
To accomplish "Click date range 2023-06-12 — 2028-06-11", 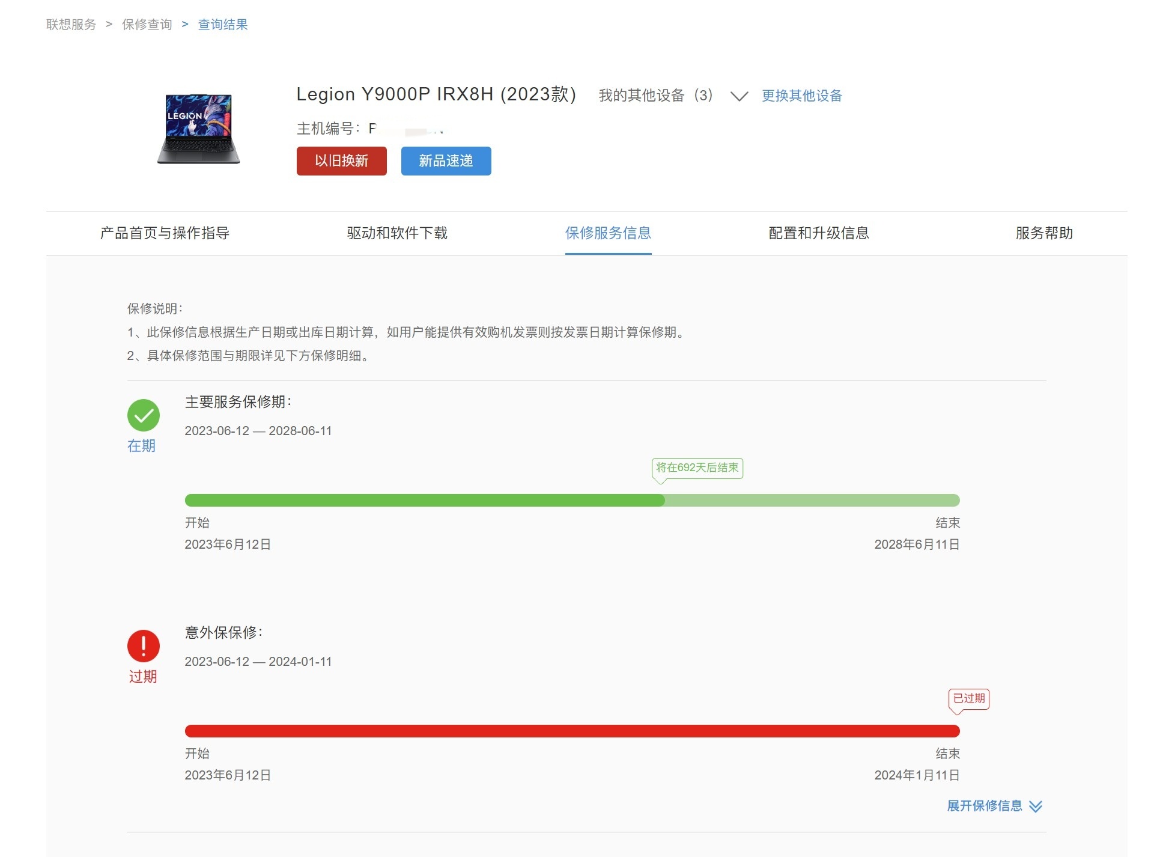I will tap(258, 431).
